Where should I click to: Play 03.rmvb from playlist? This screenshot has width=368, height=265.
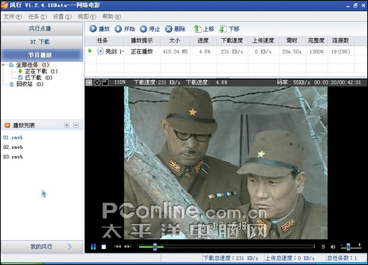point(13,156)
